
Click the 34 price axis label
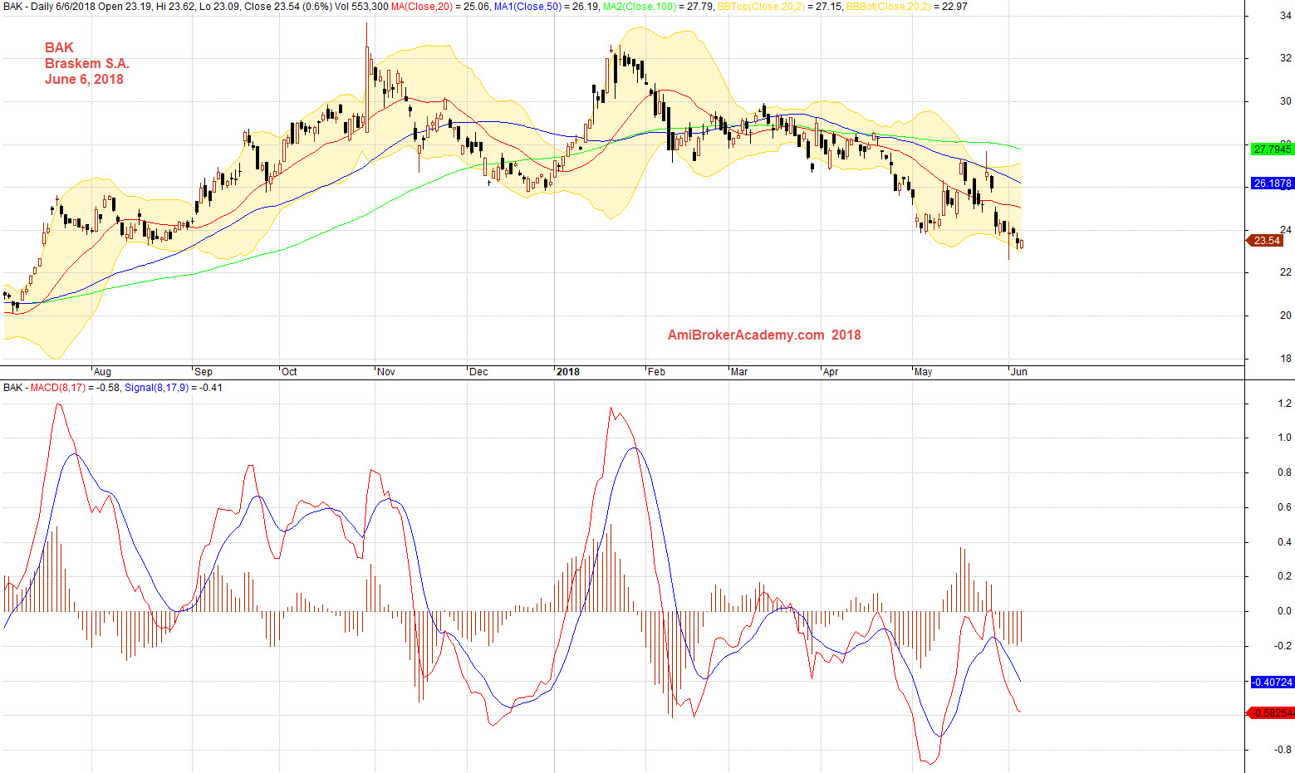pos(1286,15)
